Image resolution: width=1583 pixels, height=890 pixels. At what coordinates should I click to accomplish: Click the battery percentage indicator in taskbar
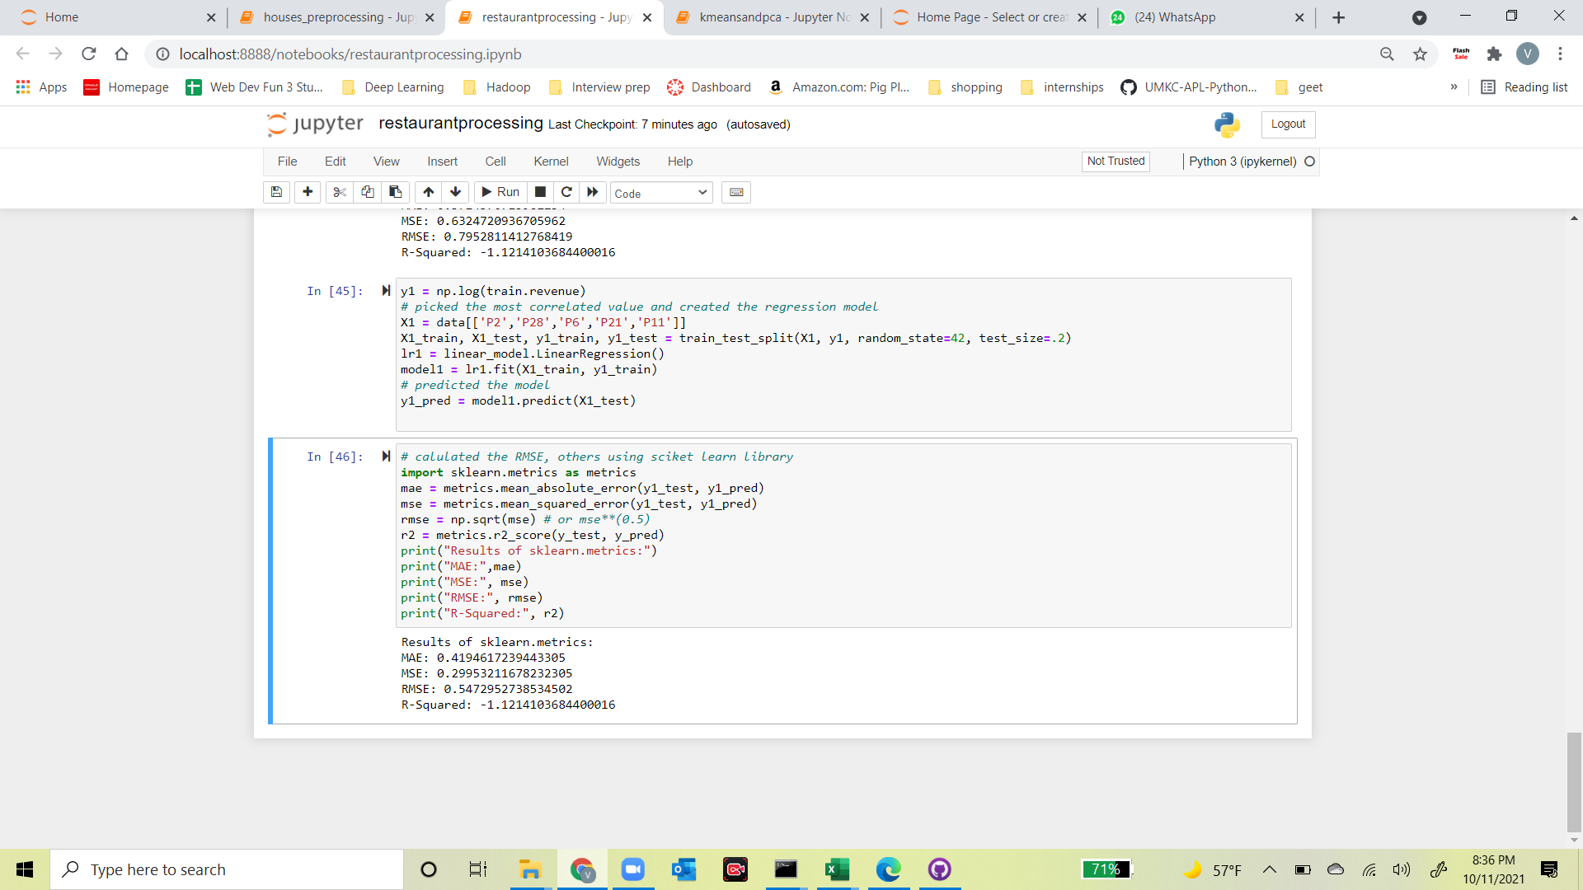tap(1107, 869)
